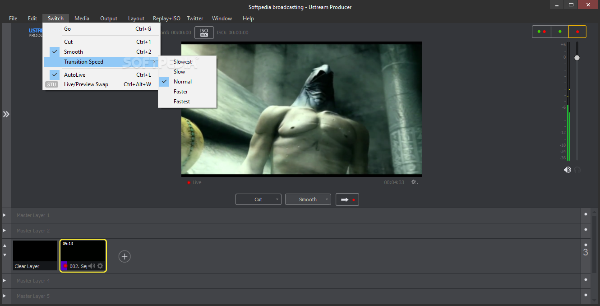
Task: Select the 002 shot thumbnail
Action: pyautogui.click(x=83, y=255)
